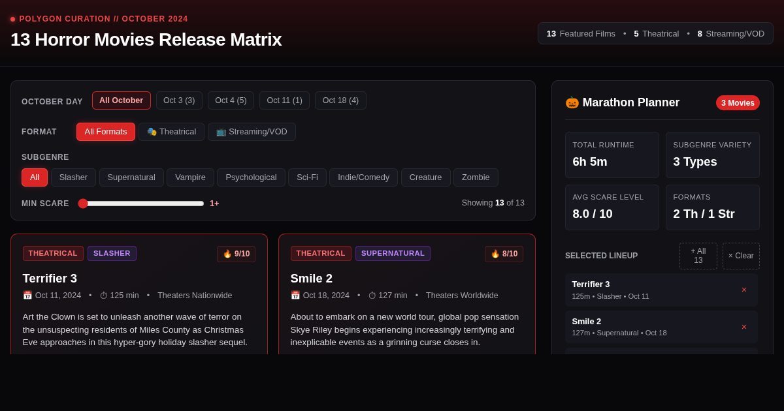This screenshot has width=784, height=411.
Task: Click the 9/10 scare rating flame
Action: (227, 254)
